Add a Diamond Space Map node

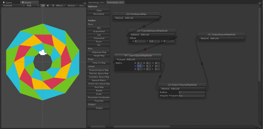98,70
